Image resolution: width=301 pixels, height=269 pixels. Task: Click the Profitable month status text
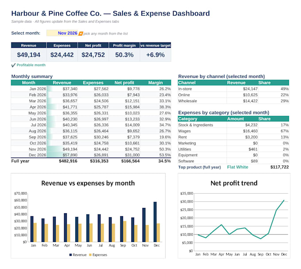tap(31, 65)
